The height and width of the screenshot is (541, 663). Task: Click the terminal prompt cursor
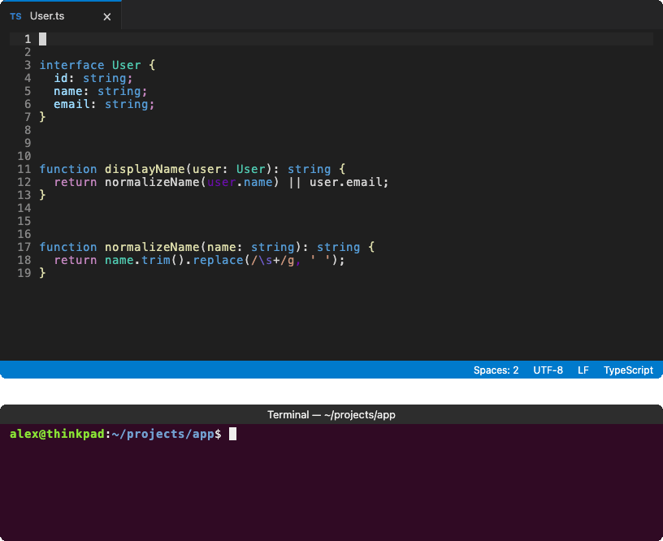coord(232,434)
